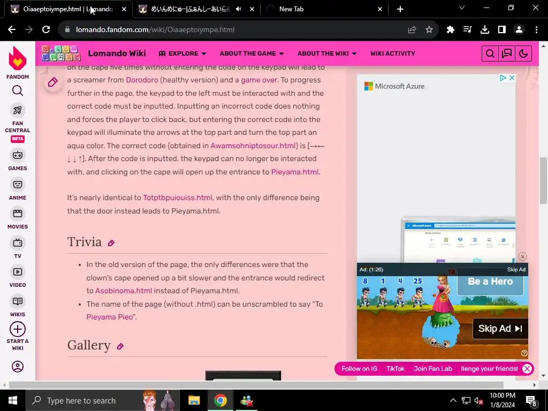Click Follow on IG

(359, 369)
